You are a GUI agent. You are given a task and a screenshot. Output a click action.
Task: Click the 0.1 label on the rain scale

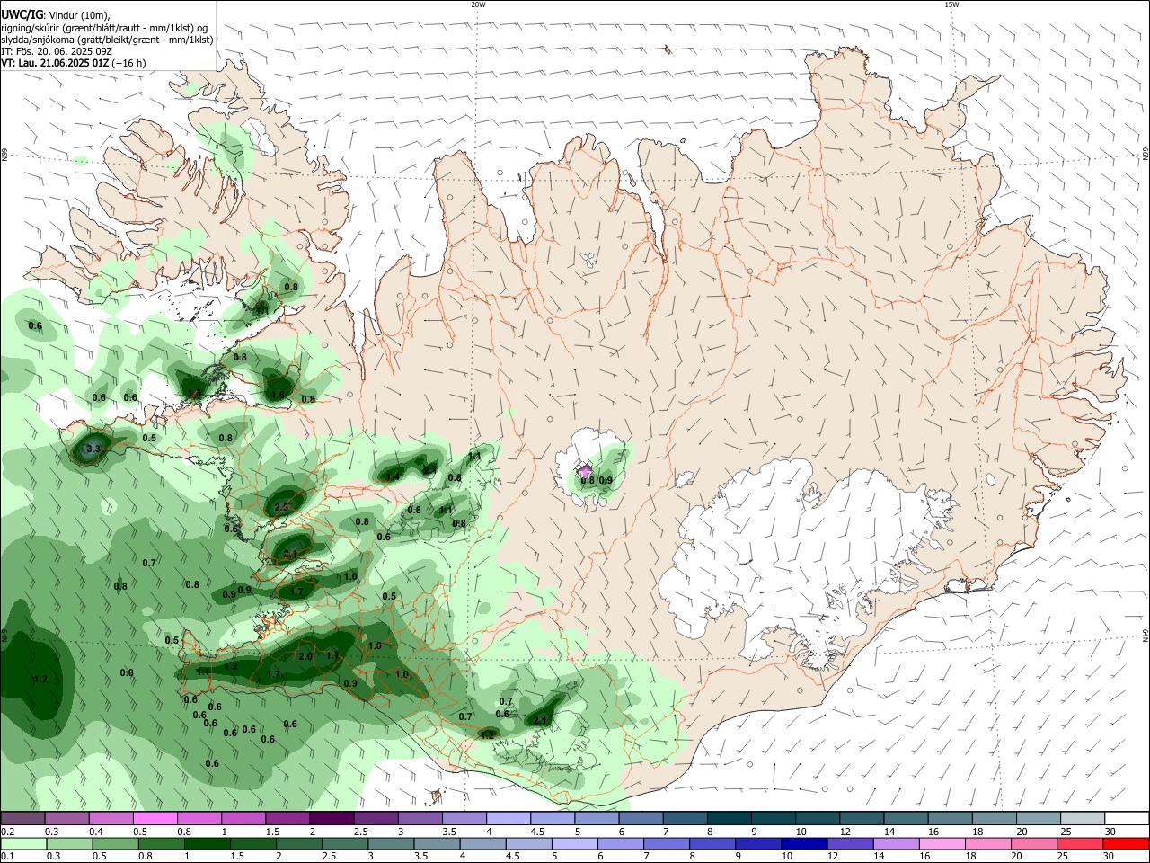[x=6, y=856]
